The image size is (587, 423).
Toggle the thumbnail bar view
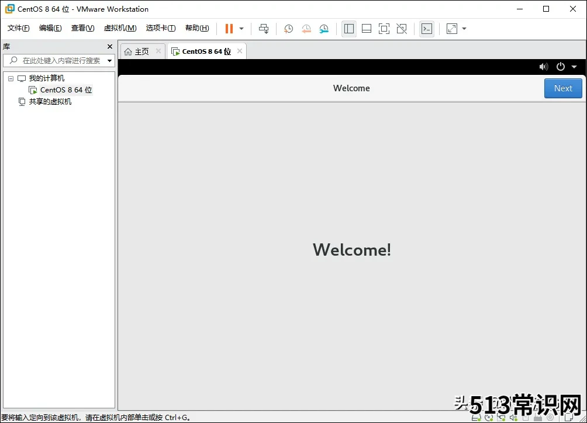coord(367,29)
